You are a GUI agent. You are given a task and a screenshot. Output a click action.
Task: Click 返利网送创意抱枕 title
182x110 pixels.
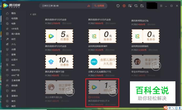140,46
